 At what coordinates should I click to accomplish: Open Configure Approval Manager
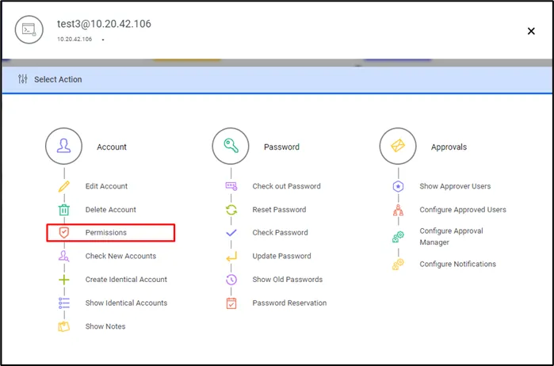click(x=451, y=236)
